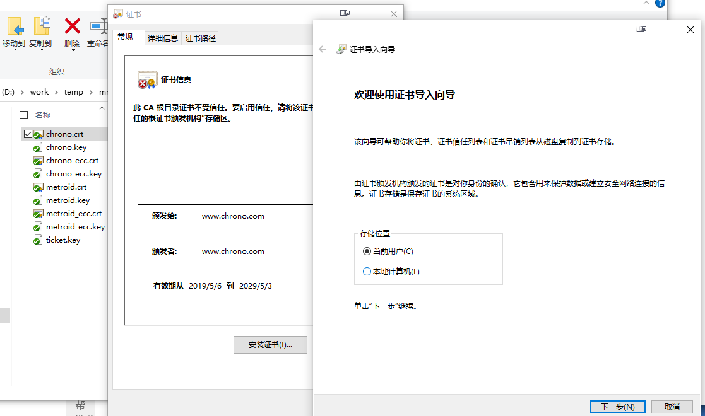705x416 pixels.
Task: Click the 复制到 (Copy to) icon
Action: pos(42,26)
